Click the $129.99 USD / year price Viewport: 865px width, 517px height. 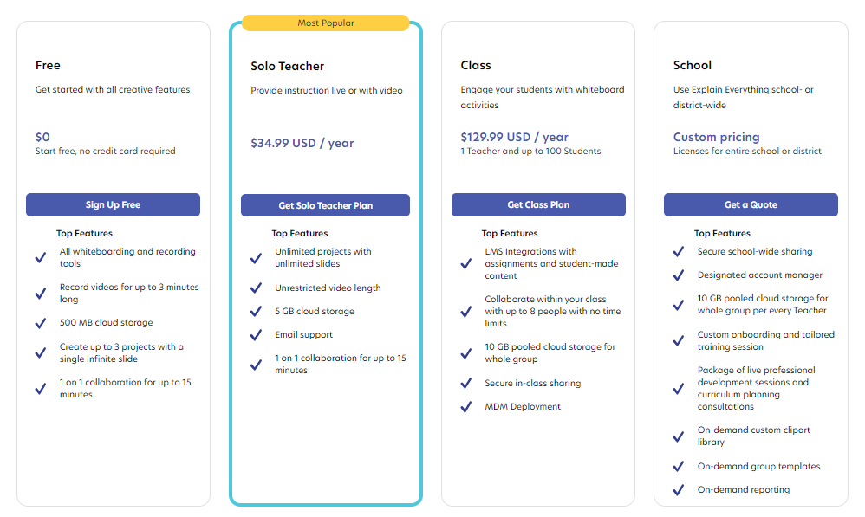[514, 137]
